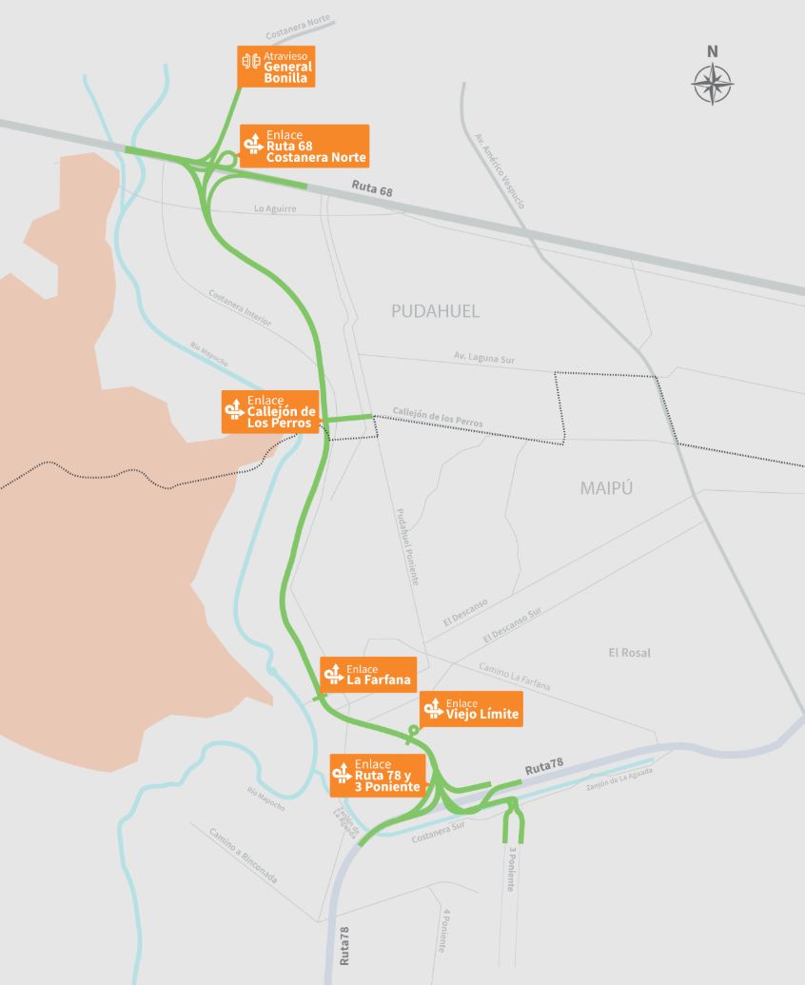Click the Camino a Rinconada road label
805x985 pixels.
pos(243,855)
